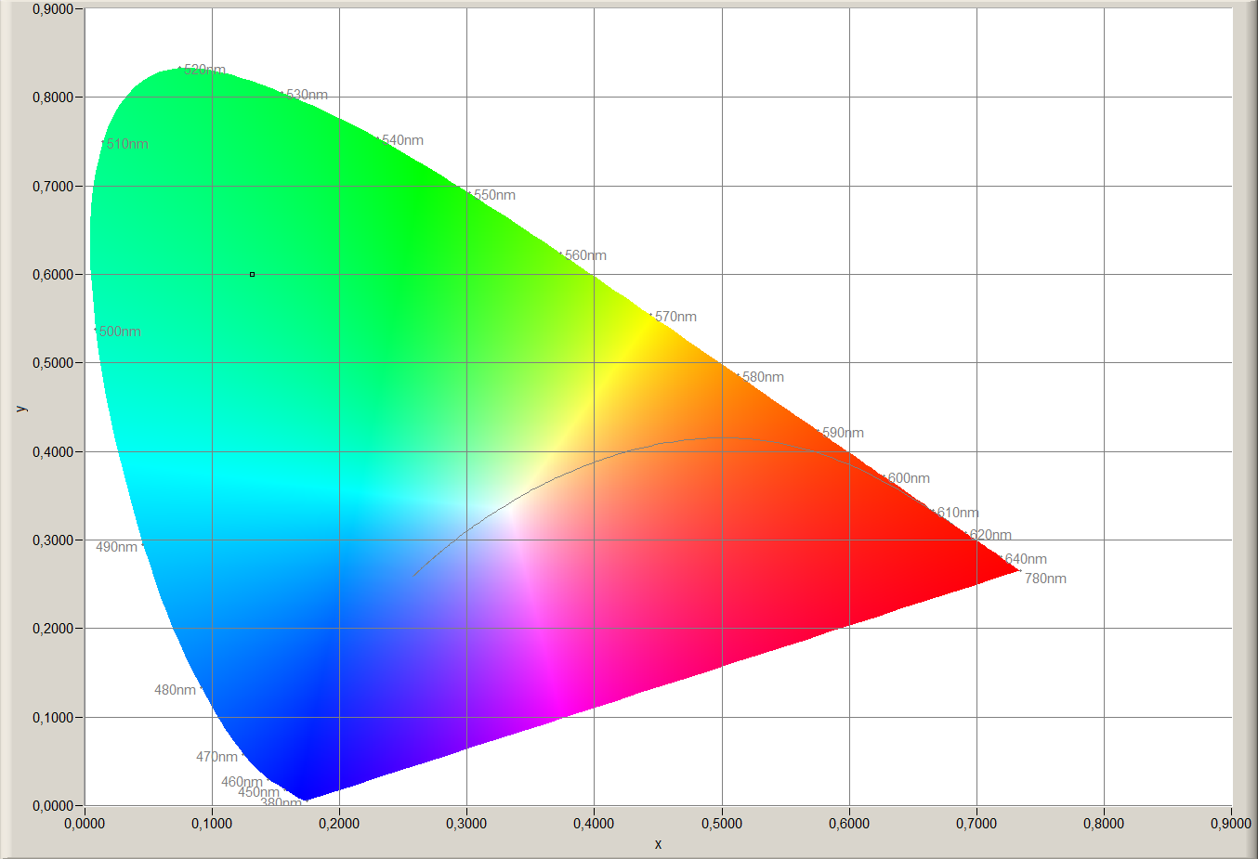
Task: Click the x-axis name label
Action: point(658,844)
